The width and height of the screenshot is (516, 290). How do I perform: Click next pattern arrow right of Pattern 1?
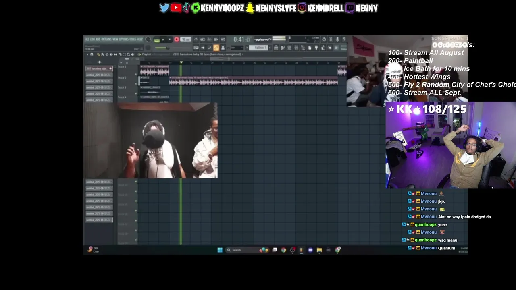[270, 48]
